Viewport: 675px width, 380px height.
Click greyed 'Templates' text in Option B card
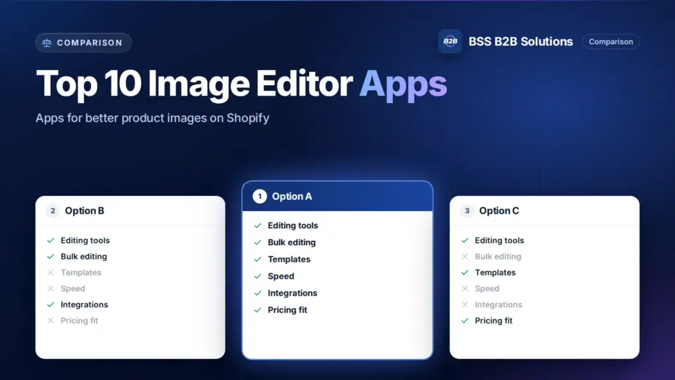(x=81, y=272)
